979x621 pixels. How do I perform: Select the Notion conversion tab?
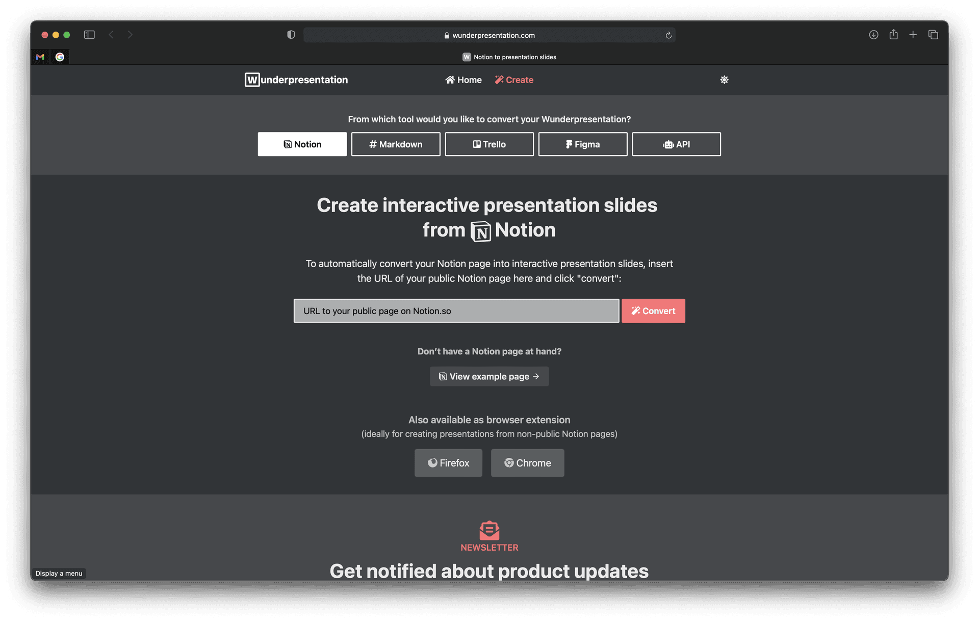(x=302, y=143)
